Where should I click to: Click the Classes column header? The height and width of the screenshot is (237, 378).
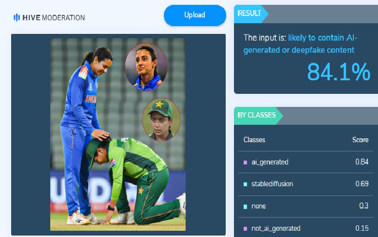tap(254, 140)
